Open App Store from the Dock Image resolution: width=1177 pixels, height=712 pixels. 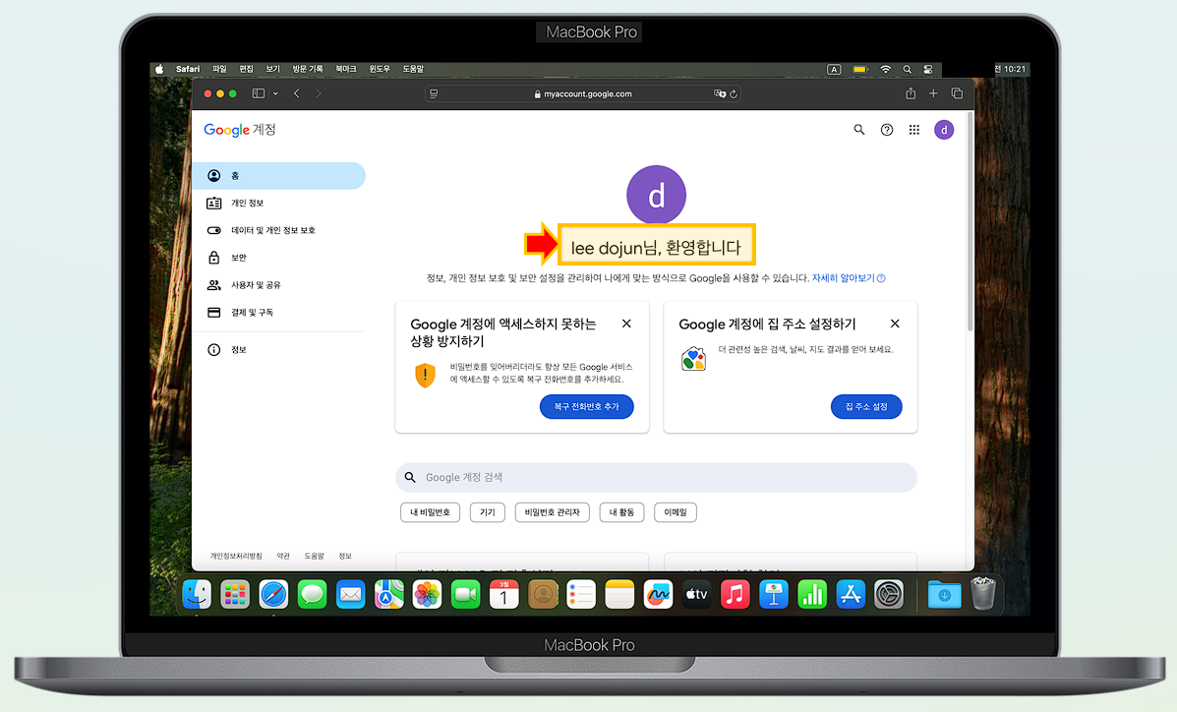tap(851, 595)
